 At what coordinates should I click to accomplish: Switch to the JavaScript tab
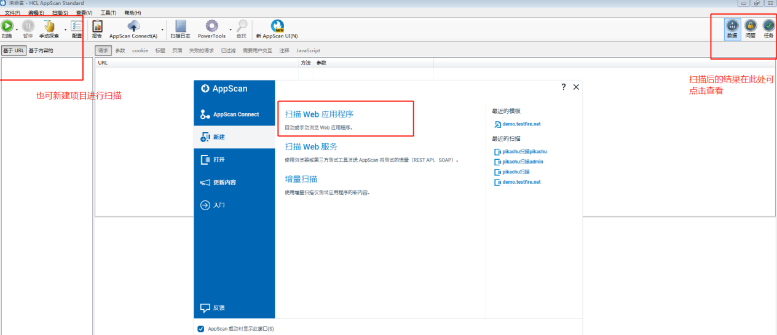click(x=309, y=50)
